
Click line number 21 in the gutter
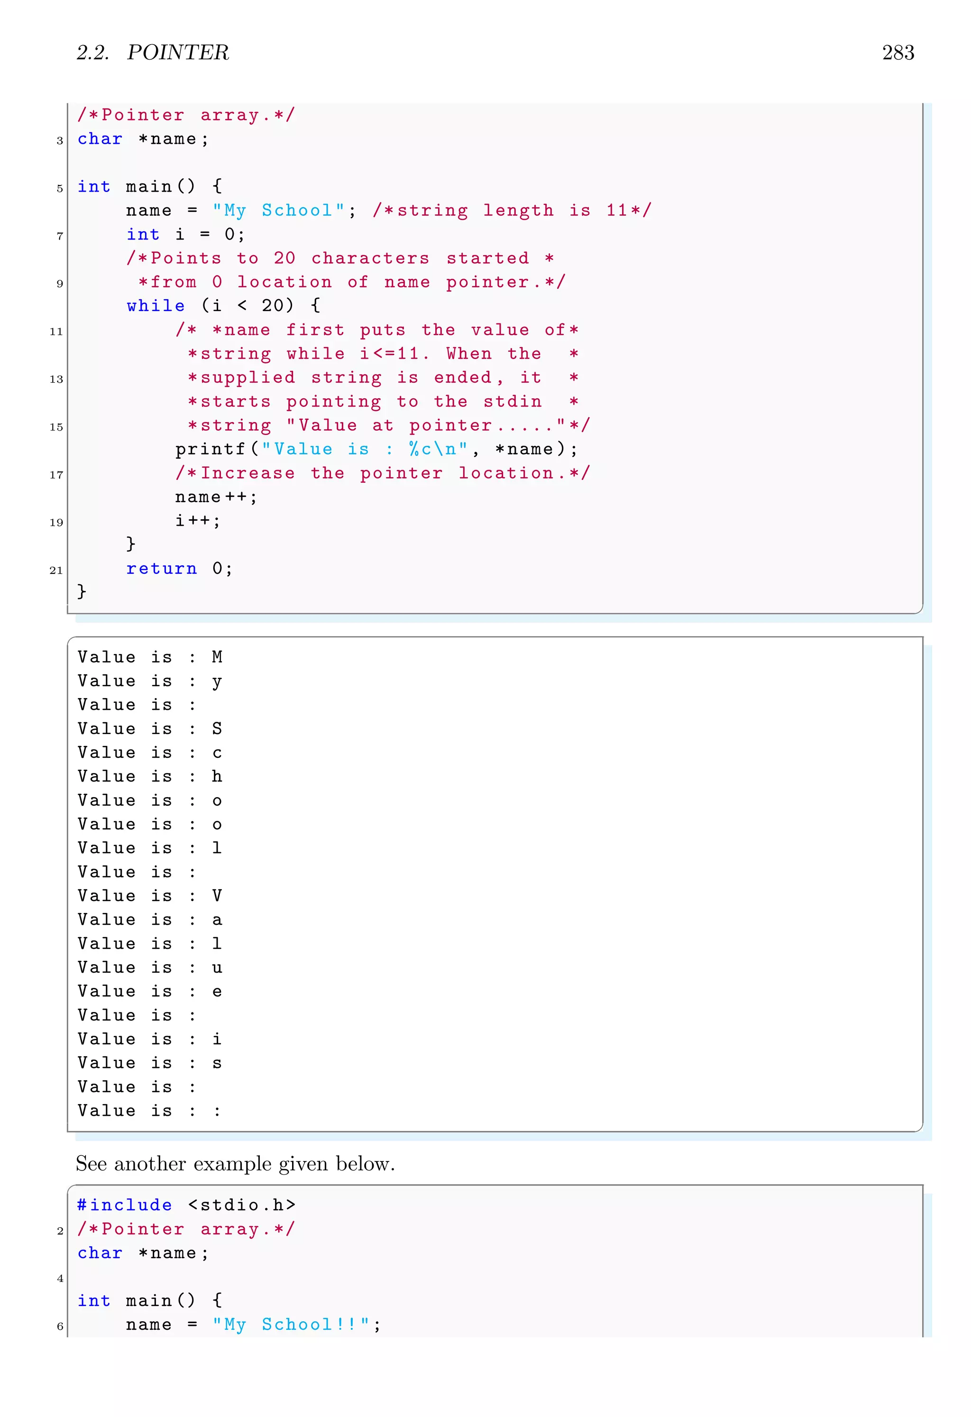click(56, 570)
